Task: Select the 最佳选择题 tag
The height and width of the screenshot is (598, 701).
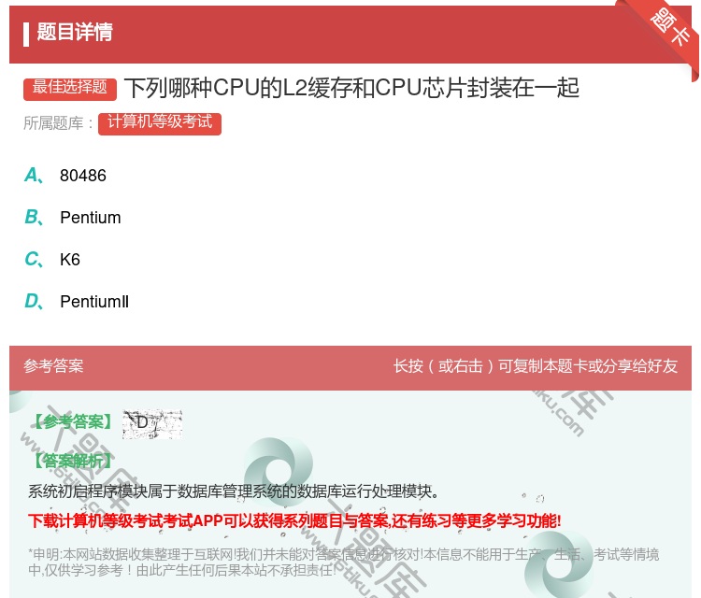Action: coord(70,89)
